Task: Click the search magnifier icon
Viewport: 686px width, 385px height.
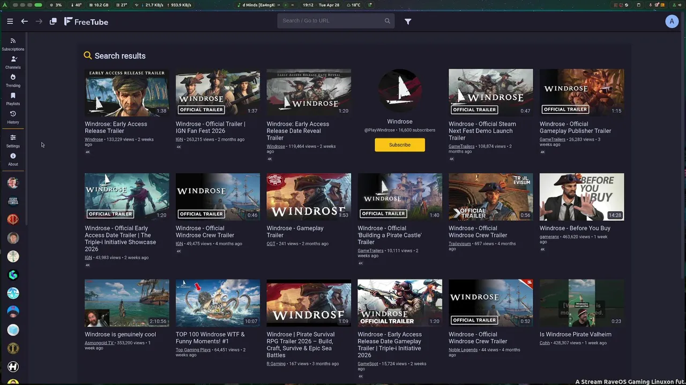Action: pyautogui.click(x=387, y=21)
